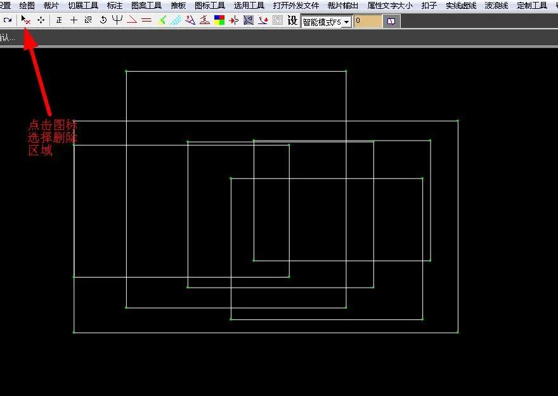Select the red parallel lines tool
The width and height of the screenshot is (558, 396).
tap(146, 20)
